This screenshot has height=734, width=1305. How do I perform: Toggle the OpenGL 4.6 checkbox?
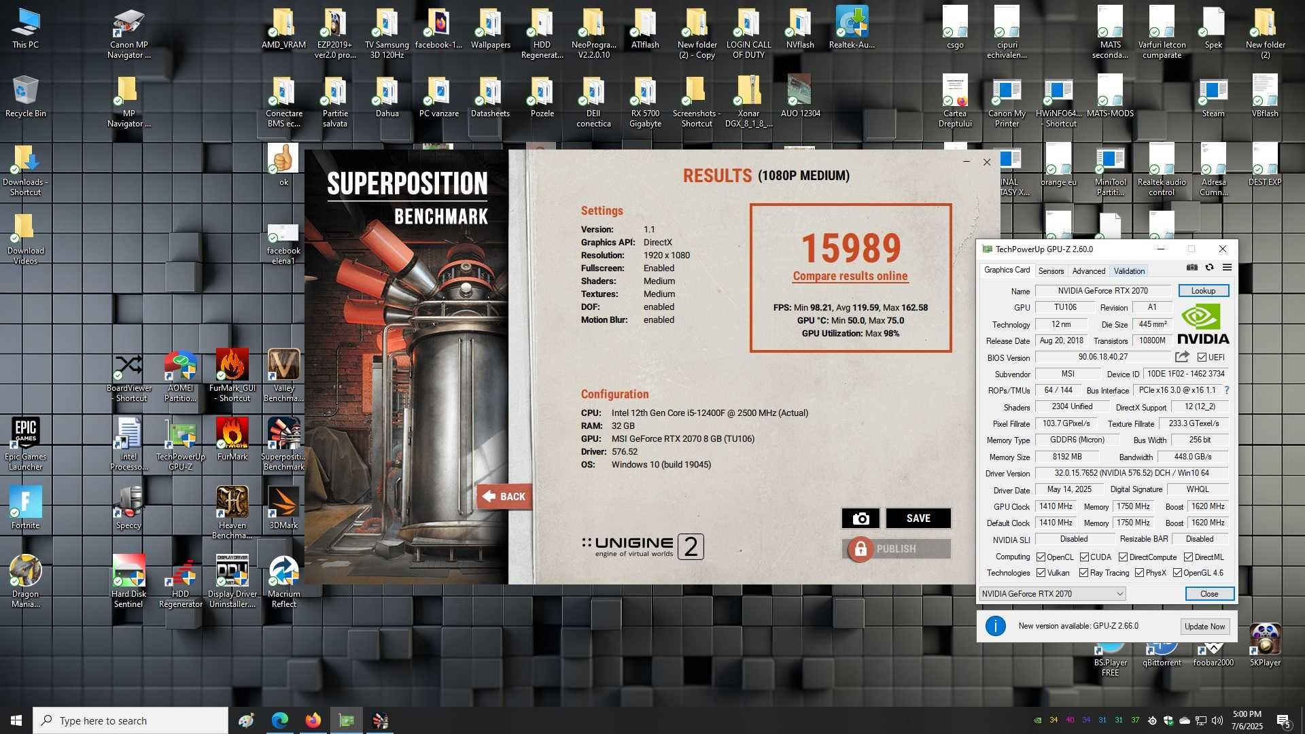click(x=1177, y=573)
